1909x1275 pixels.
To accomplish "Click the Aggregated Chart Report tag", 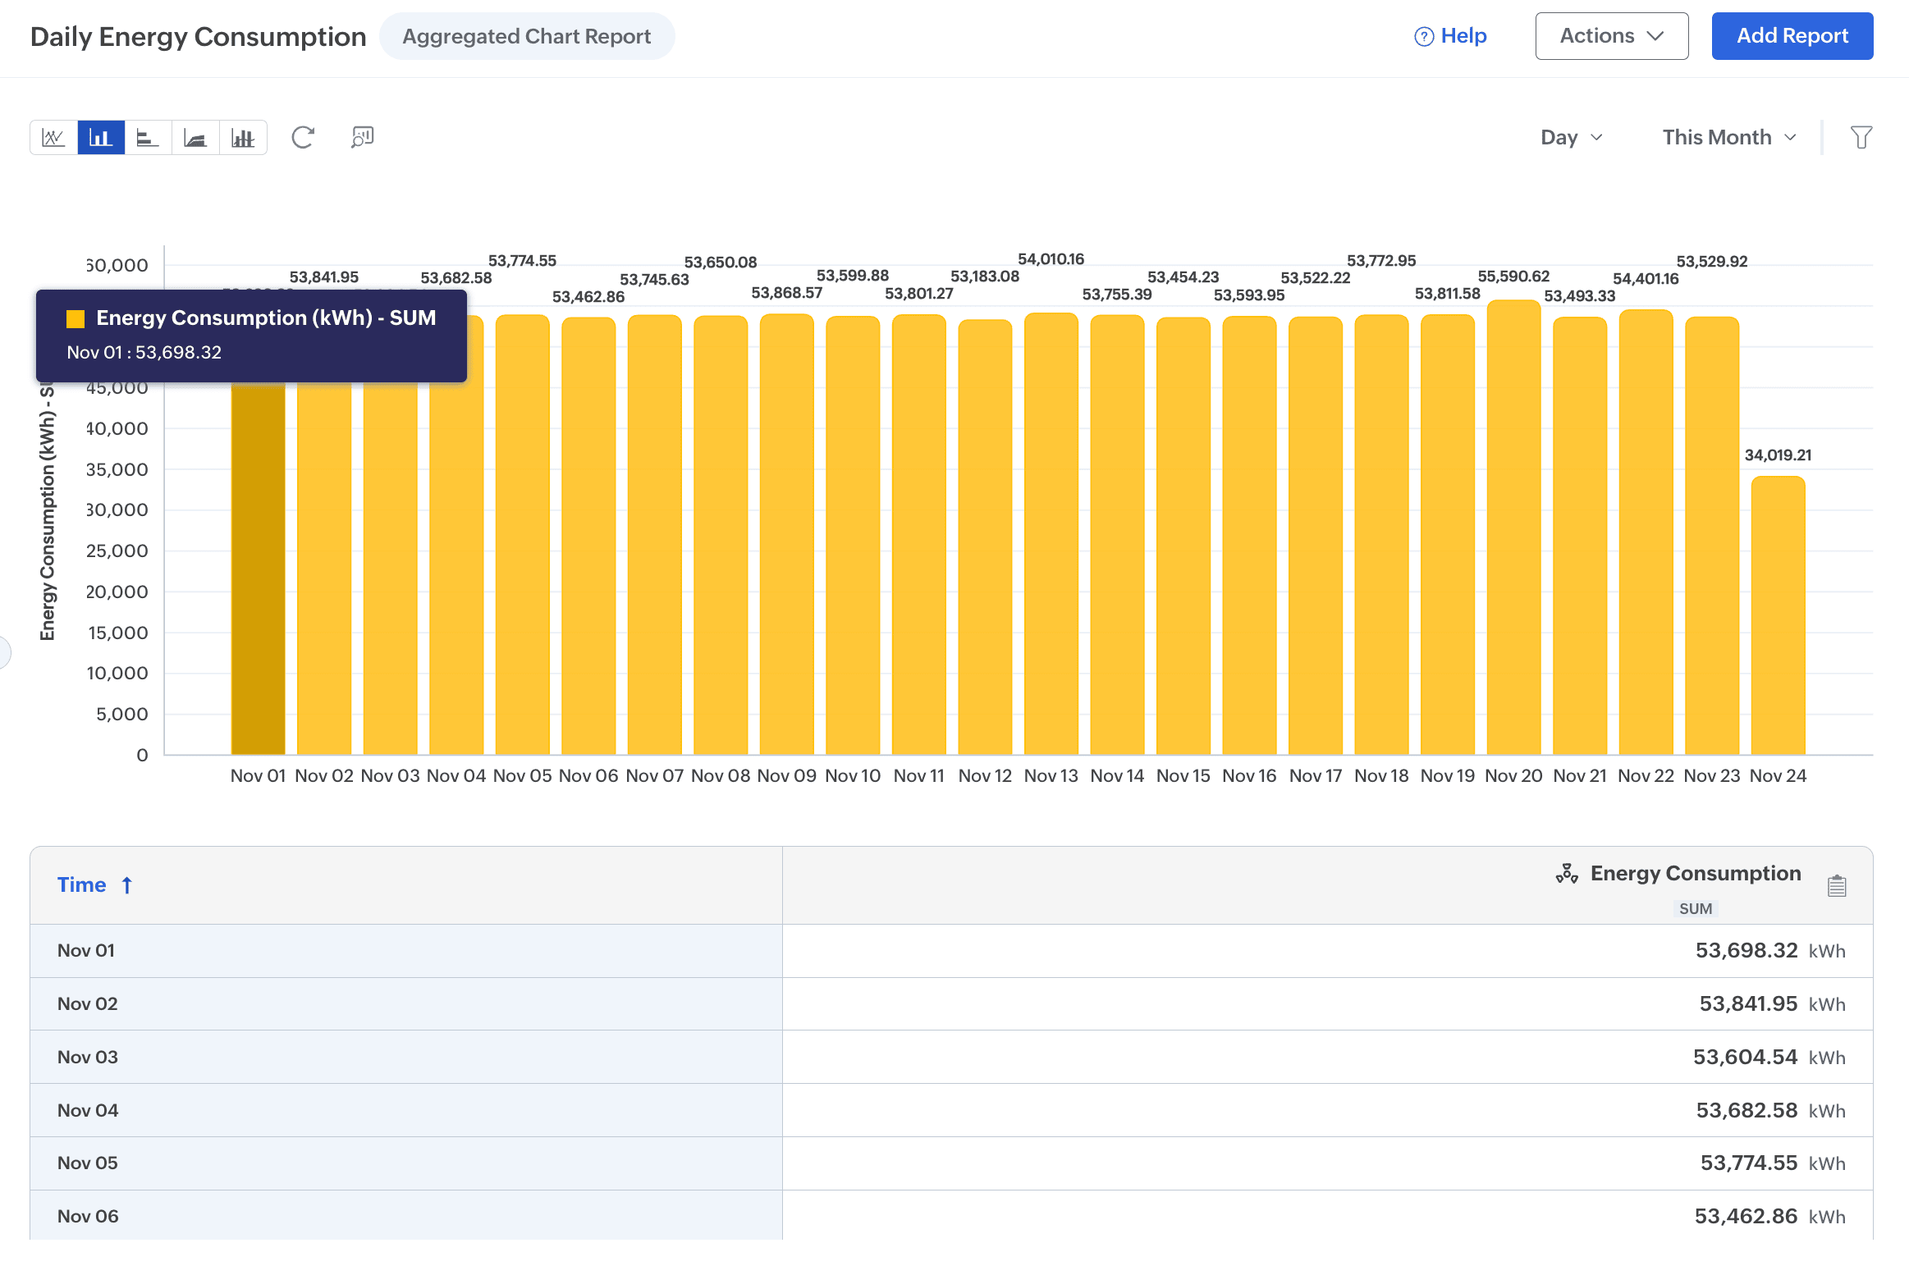I will tap(526, 37).
